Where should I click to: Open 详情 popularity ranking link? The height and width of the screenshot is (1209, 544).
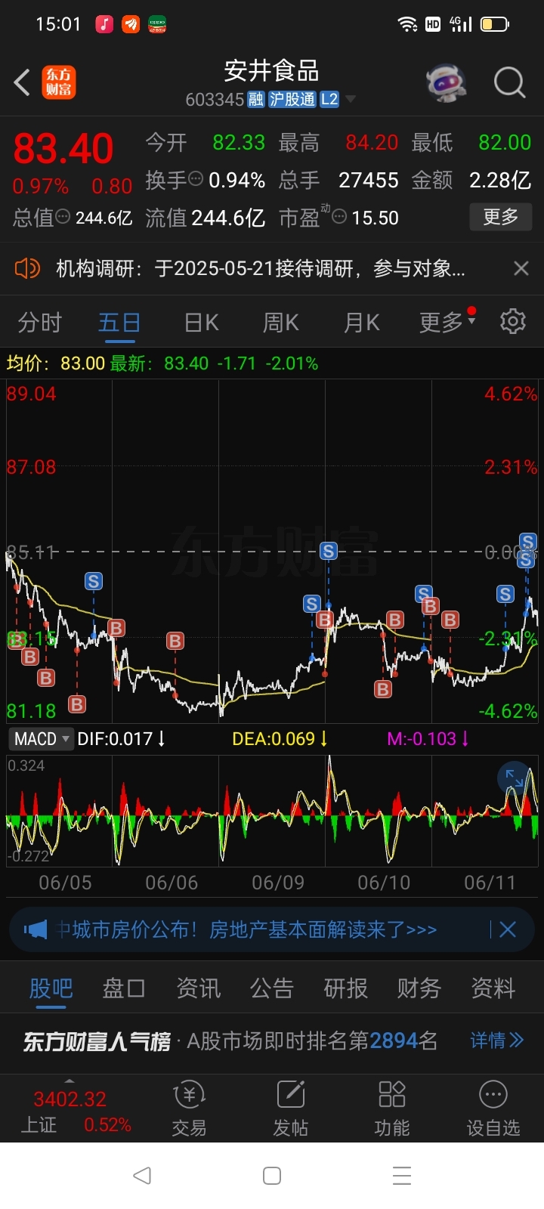click(x=496, y=1040)
